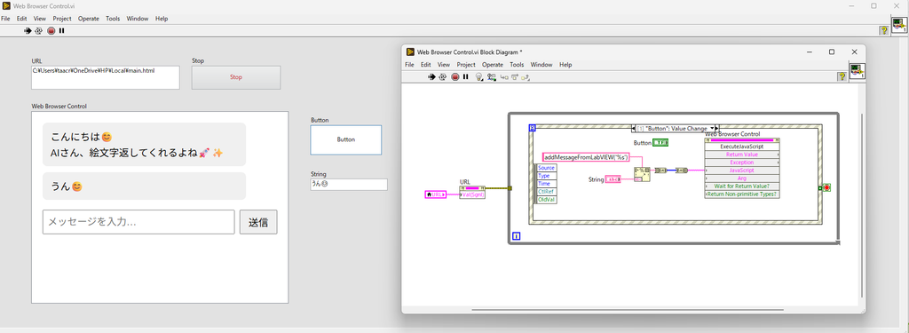The width and height of the screenshot is (909, 333).
Task: Select ExecuteJavaScript method name in invoke node
Action: pyautogui.click(x=742, y=147)
